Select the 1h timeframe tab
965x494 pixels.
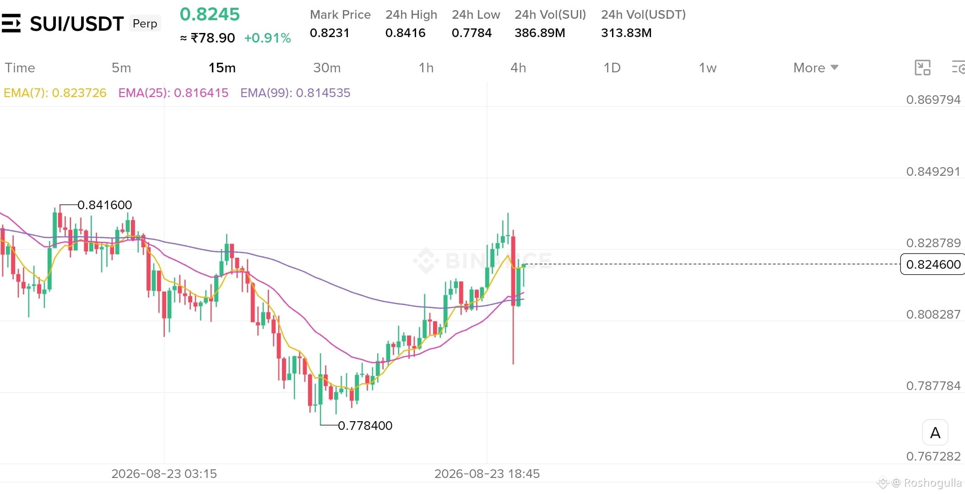426,68
